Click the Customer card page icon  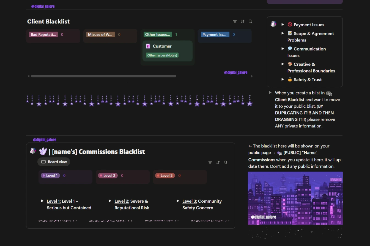[148, 46]
